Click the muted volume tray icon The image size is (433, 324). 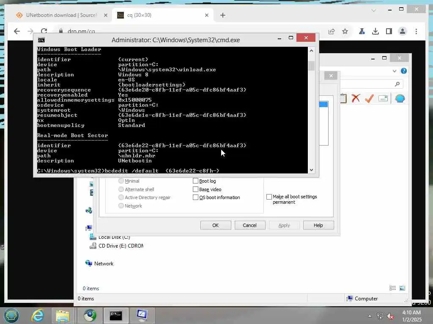[x=390, y=316]
